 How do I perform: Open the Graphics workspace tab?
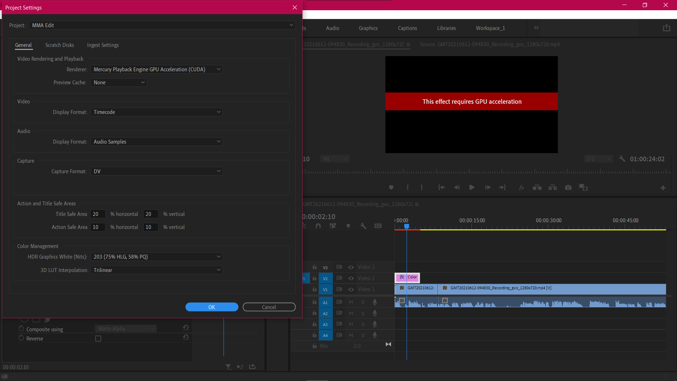368,28
